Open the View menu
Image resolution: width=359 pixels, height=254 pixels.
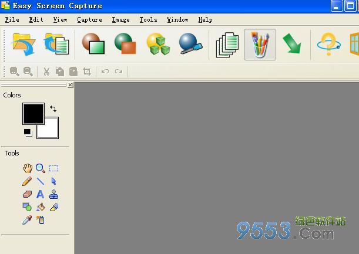[x=60, y=20]
